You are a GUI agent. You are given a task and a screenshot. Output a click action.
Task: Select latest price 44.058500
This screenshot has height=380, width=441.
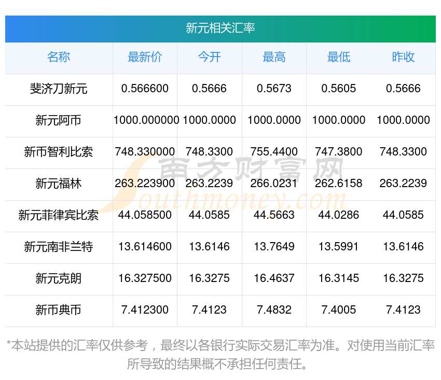(x=145, y=215)
